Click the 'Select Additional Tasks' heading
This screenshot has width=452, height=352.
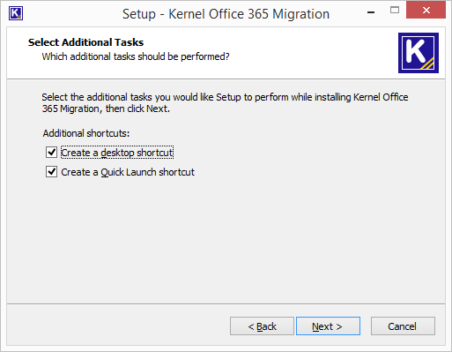[85, 42]
